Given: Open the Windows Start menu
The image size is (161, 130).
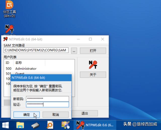Looking at the screenshot, I should click(x=6, y=124).
